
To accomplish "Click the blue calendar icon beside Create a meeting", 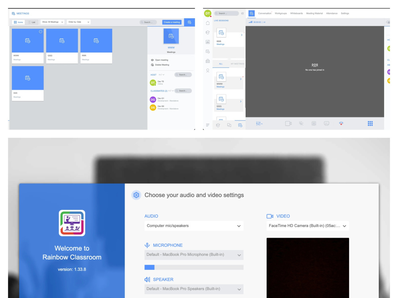I will click(x=189, y=22).
